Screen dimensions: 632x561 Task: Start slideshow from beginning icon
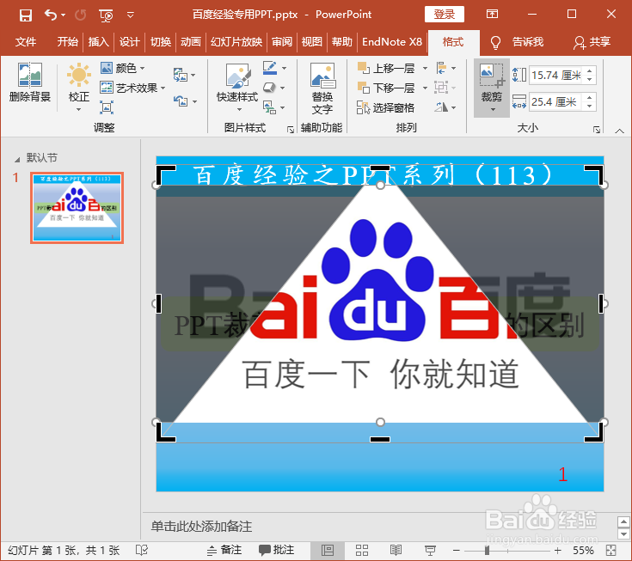coord(106,15)
